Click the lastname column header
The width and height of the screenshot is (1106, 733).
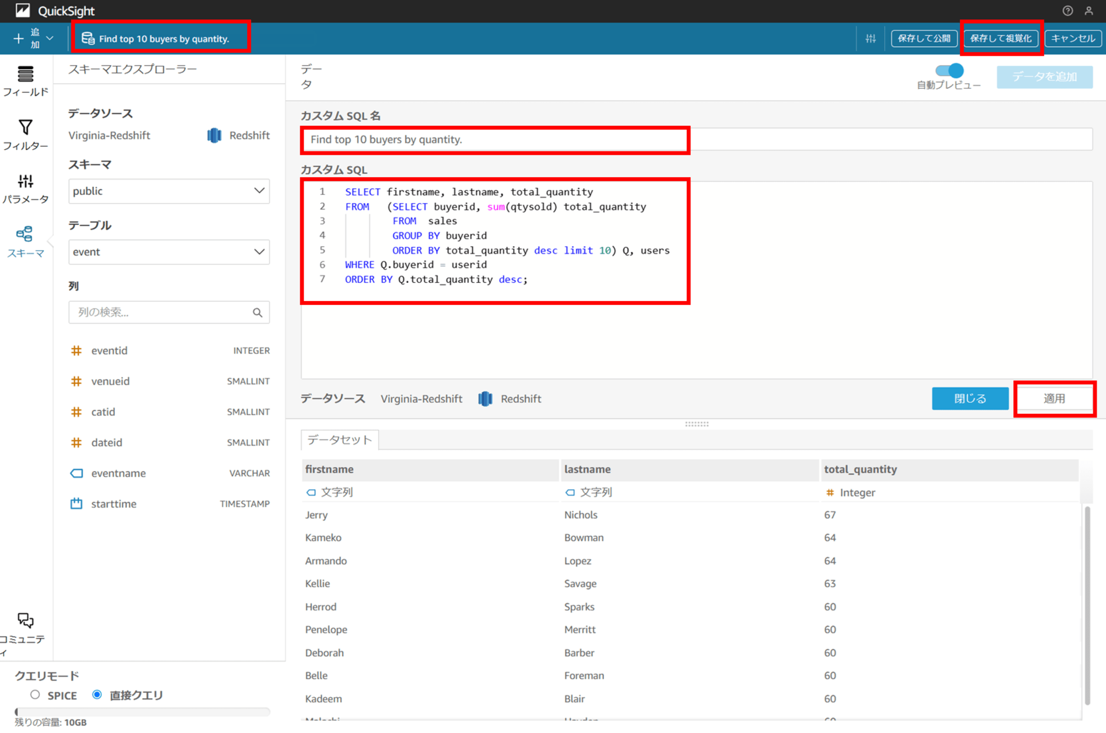(x=690, y=470)
